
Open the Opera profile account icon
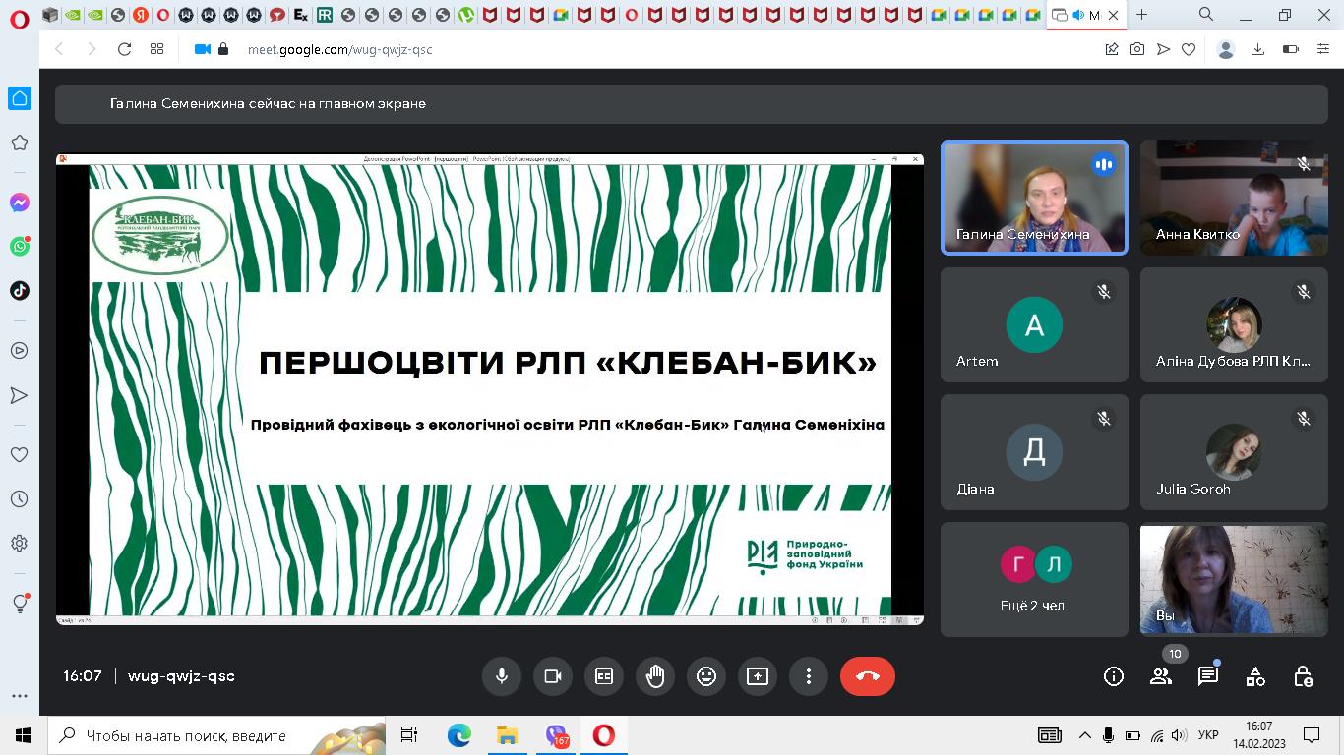[1226, 49]
